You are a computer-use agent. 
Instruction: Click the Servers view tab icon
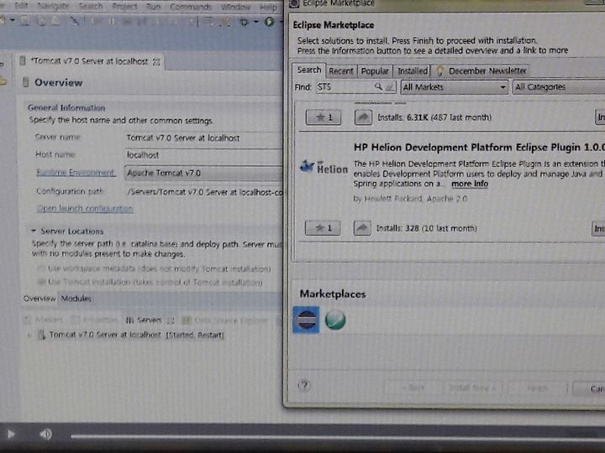pos(129,320)
